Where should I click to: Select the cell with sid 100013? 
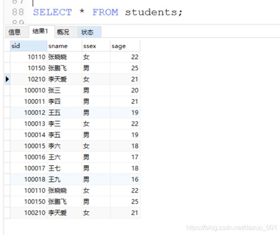coord(28,124)
